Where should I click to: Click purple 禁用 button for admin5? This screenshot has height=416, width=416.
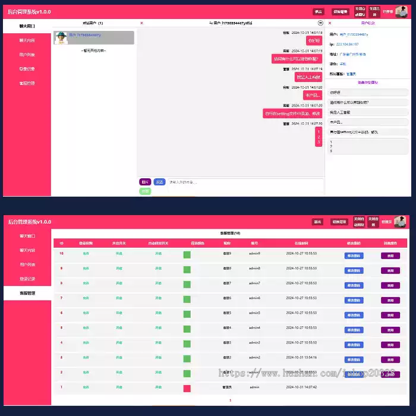coord(390,315)
